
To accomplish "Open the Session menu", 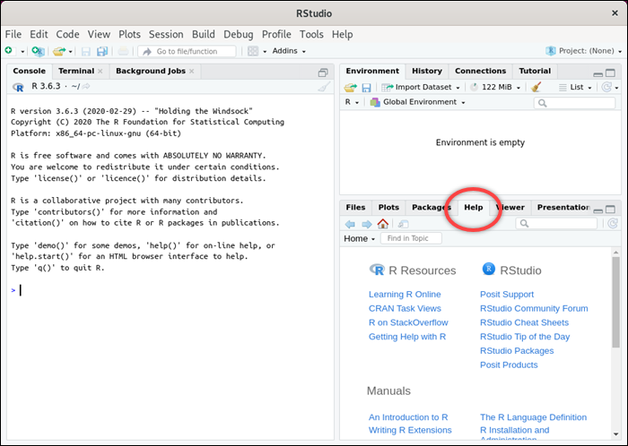I will coord(166,34).
